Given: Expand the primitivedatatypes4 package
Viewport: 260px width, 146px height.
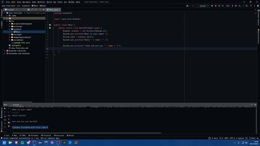Looking at the screenshot, I should pyautogui.click(x=9, y=24).
